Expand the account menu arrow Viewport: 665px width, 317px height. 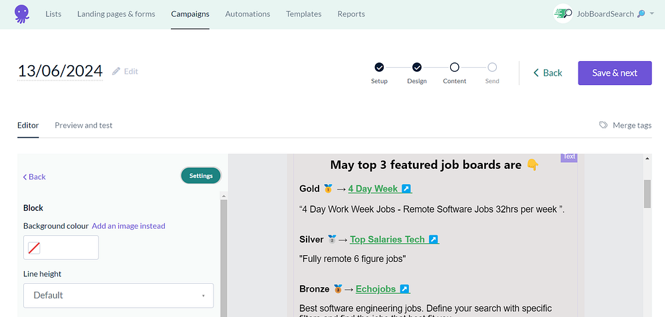tap(651, 14)
